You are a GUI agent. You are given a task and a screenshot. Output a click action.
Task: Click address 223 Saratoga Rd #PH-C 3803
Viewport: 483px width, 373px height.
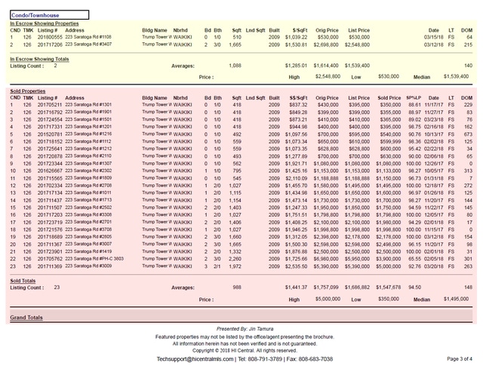[x=94, y=257]
